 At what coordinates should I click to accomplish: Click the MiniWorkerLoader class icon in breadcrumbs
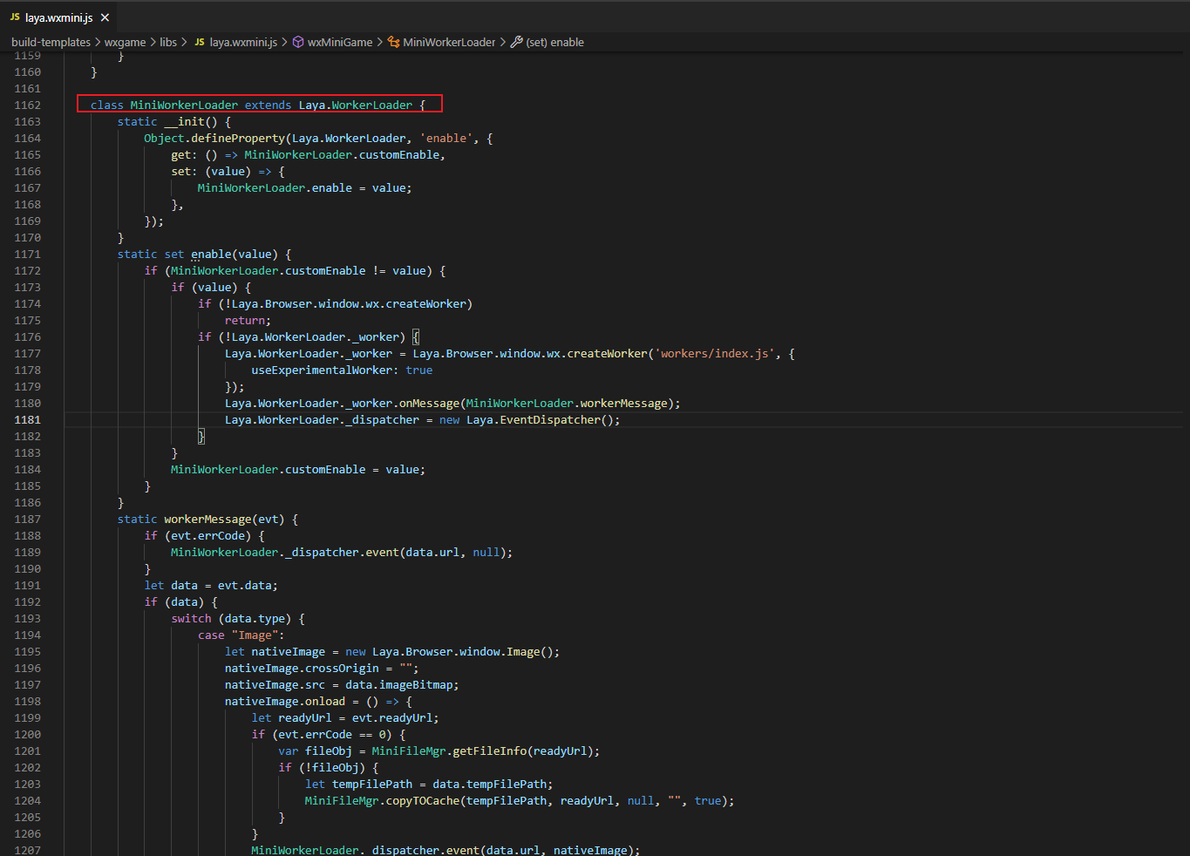[394, 42]
